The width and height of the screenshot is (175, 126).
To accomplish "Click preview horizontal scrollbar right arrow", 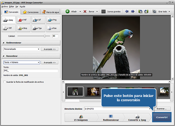I will click(x=170, y=82).
